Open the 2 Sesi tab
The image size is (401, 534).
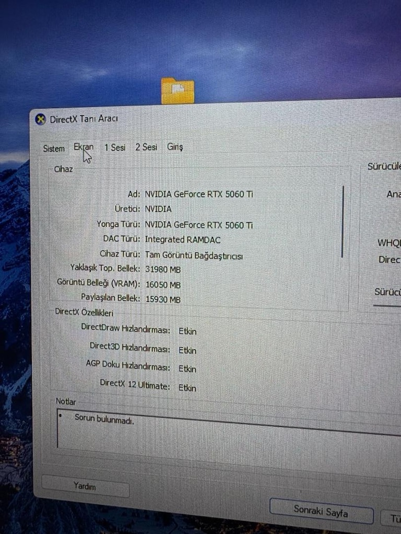[x=146, y=147]
